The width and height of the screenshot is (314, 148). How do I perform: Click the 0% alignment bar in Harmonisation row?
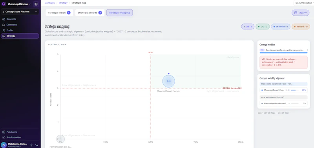point(295,103)
